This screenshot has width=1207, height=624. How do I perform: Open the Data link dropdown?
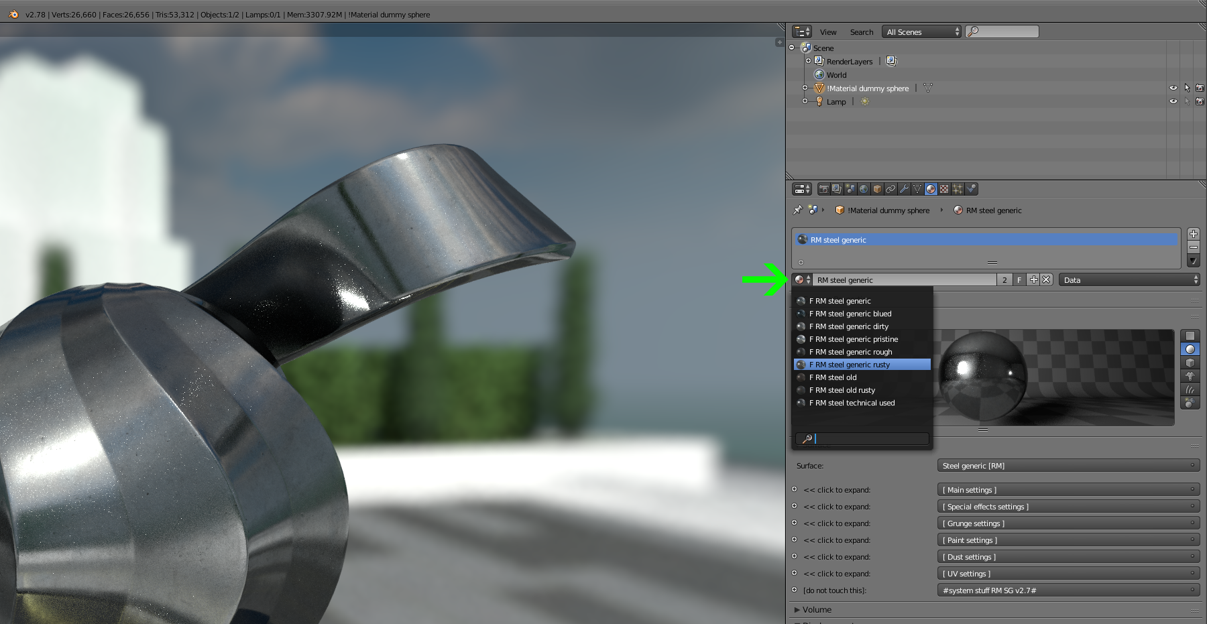click(1129, 280)
